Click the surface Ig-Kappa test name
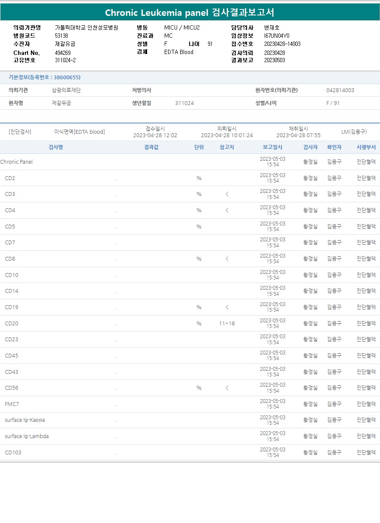Viewport: 380px width, 523px height. coord(25,420)
